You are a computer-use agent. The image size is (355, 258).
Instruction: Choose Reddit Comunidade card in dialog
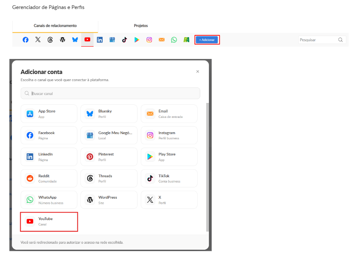pyautogui.click(x=49, y=178)
